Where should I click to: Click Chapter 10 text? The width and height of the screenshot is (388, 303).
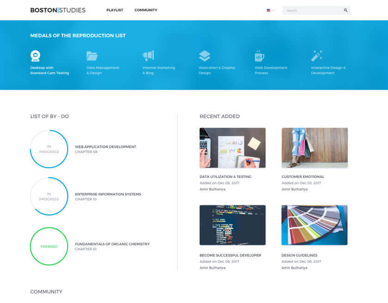coord(86,199)
